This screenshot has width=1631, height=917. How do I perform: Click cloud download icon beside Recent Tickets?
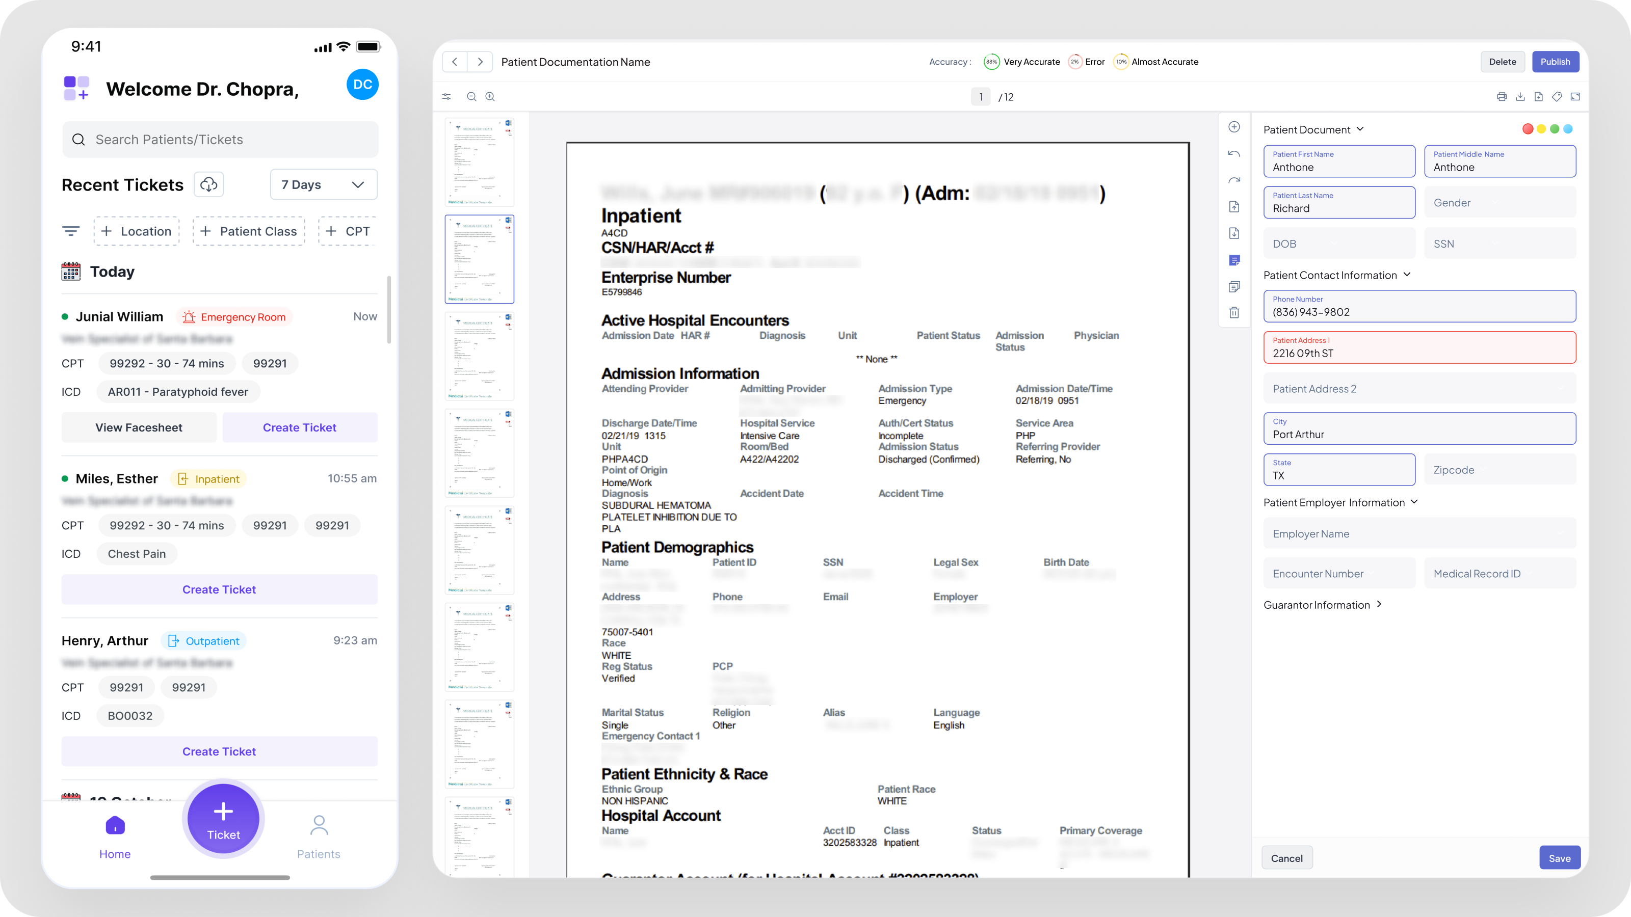click(x=208, y=184)
